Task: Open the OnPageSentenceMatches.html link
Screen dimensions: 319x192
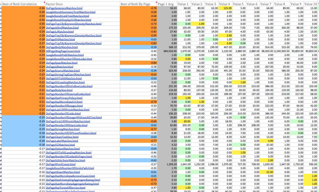Action: [x=64, y=8]
